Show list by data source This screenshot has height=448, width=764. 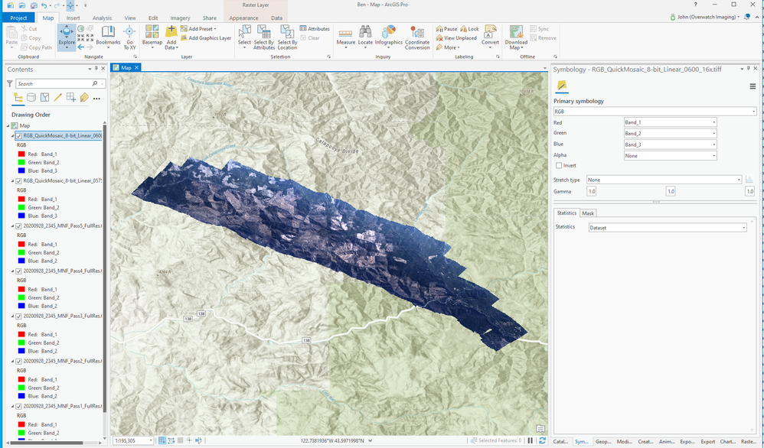click(31, 98)
